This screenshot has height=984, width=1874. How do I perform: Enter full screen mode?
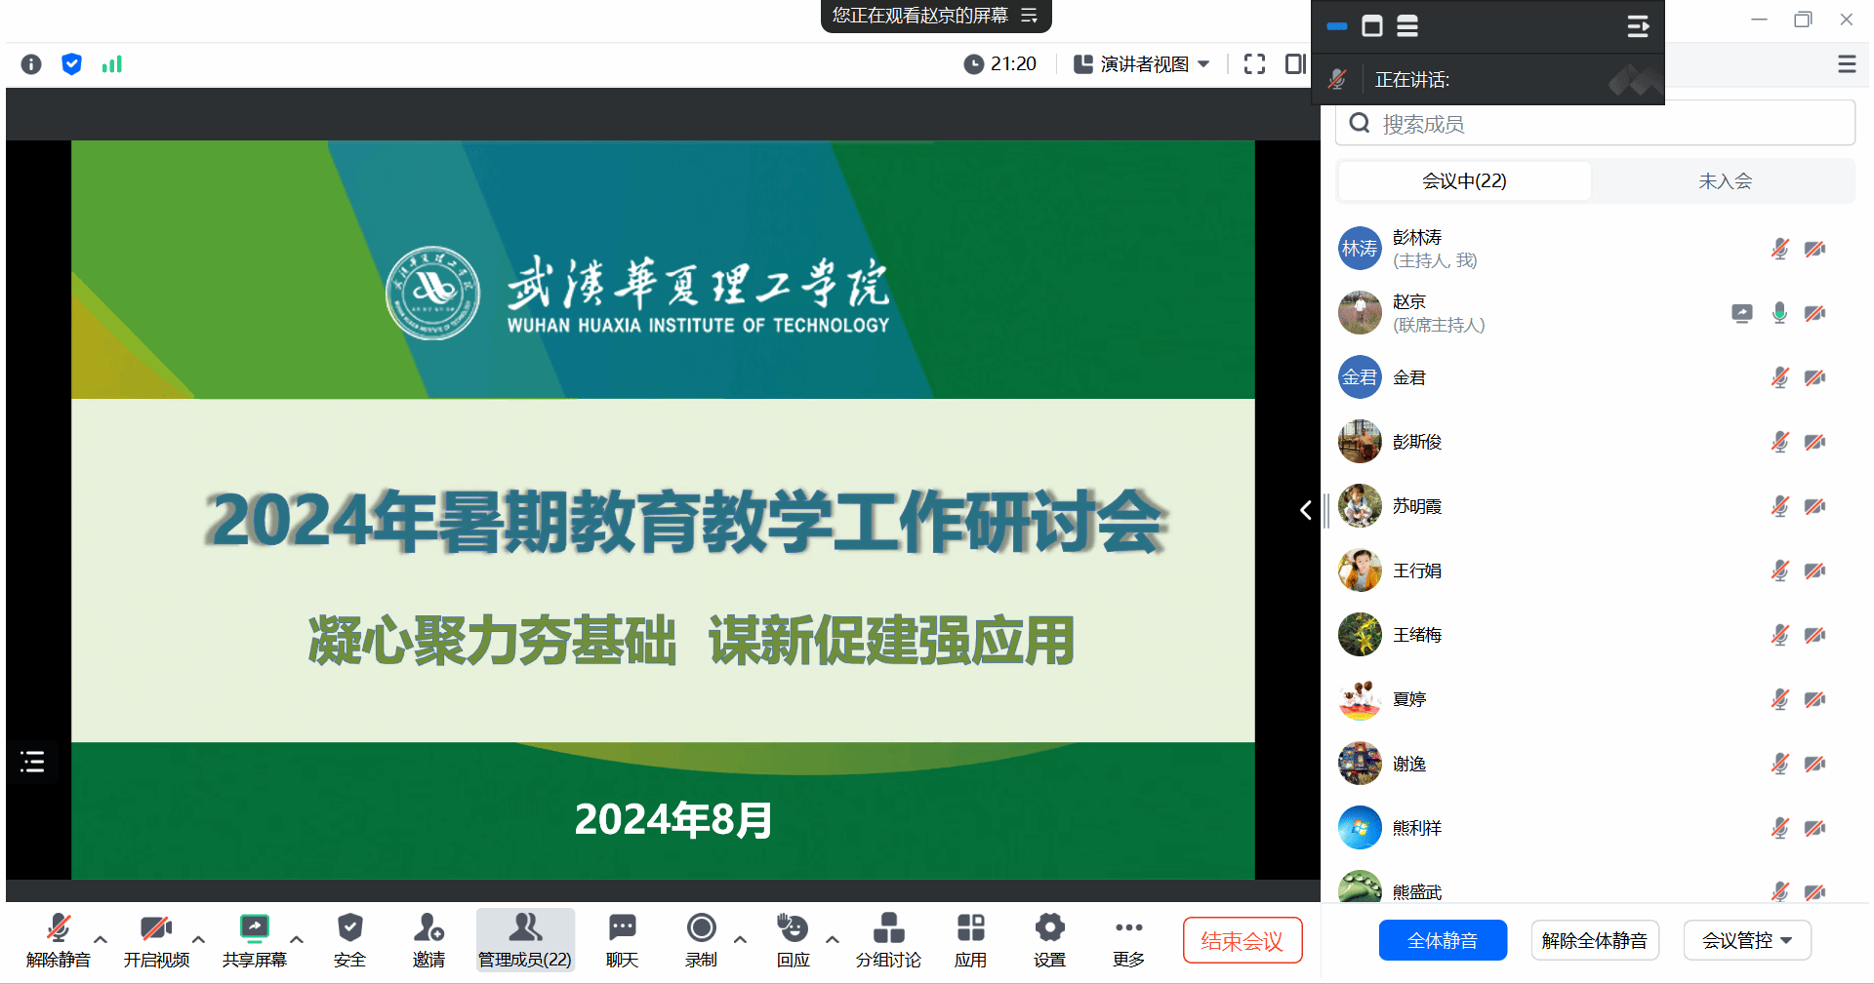(1254, 64)
